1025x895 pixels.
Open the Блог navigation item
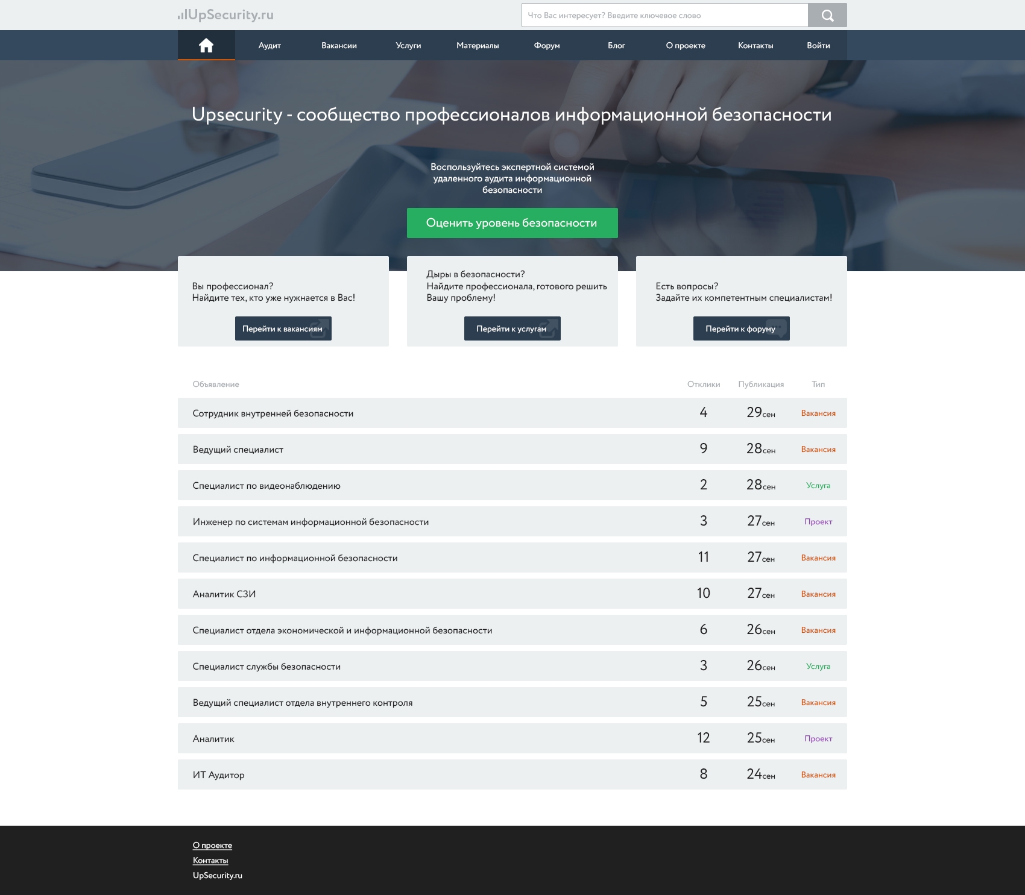616,46
